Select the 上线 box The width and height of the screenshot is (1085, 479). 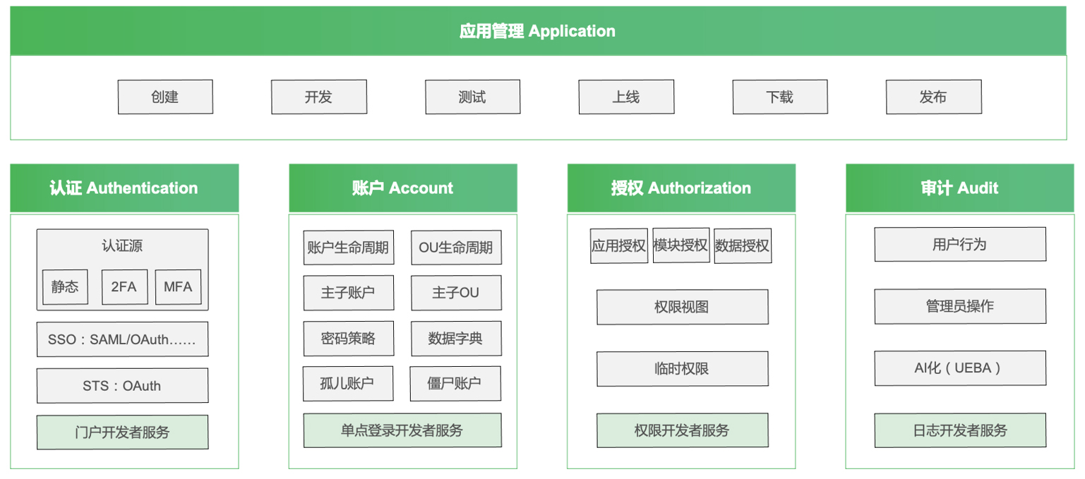pyautogui.click(x=626, y=97)
